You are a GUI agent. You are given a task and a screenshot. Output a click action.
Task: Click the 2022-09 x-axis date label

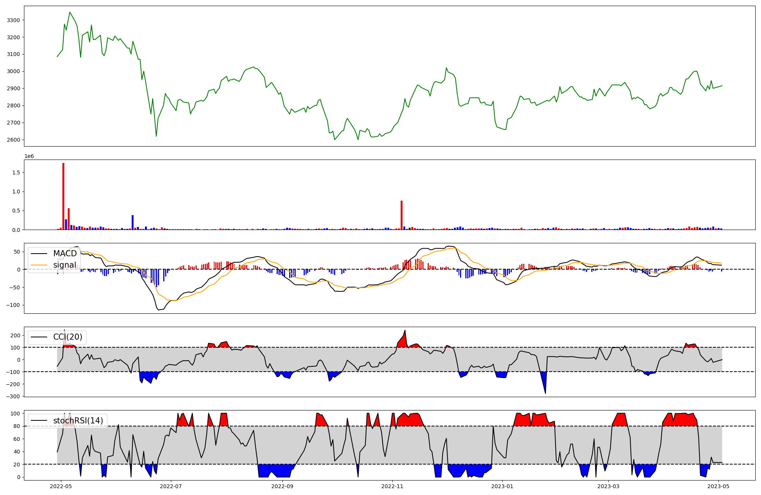[x=282, y=486]
